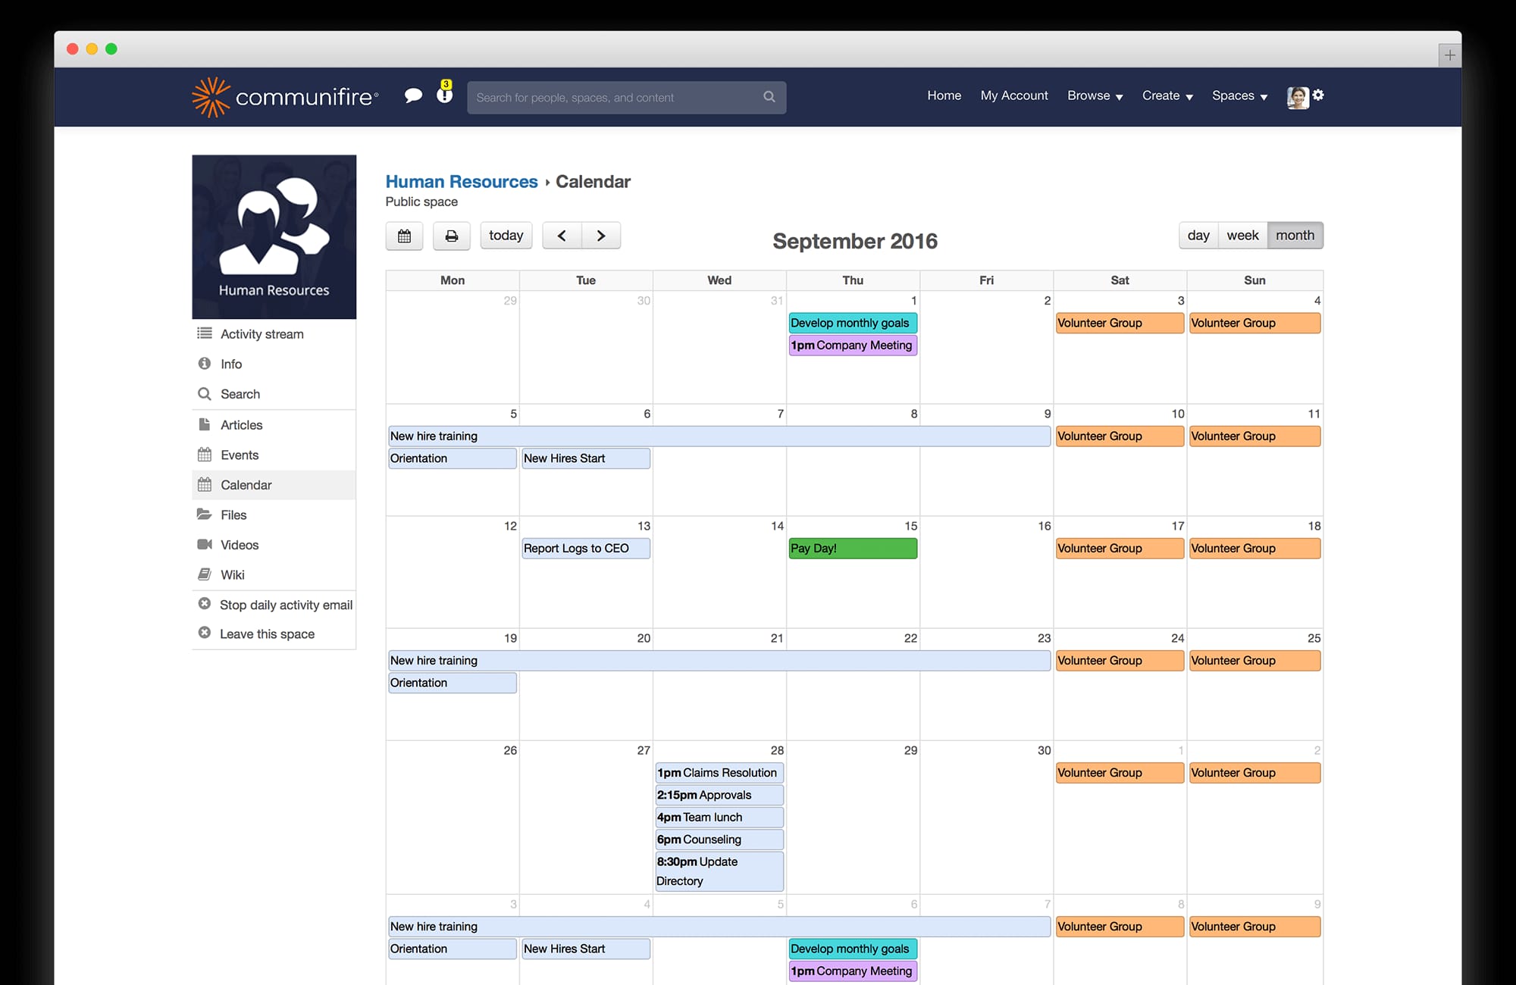The image size is (1516, 985).
Task: Open the Videos section
Action: (x=240, y=545)
